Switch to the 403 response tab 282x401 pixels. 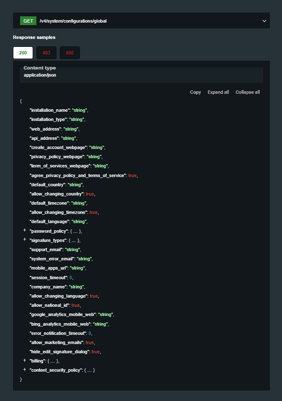point(46,53)
